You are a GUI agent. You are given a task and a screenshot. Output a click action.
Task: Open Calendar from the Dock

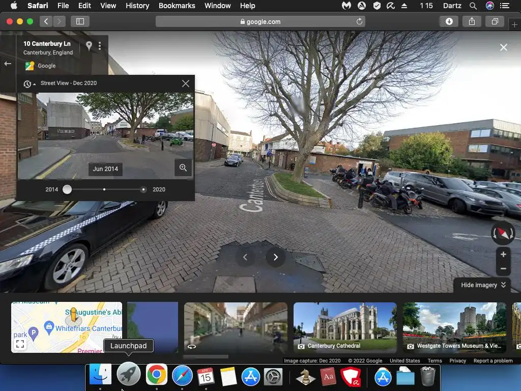click(x=206, y=376)
